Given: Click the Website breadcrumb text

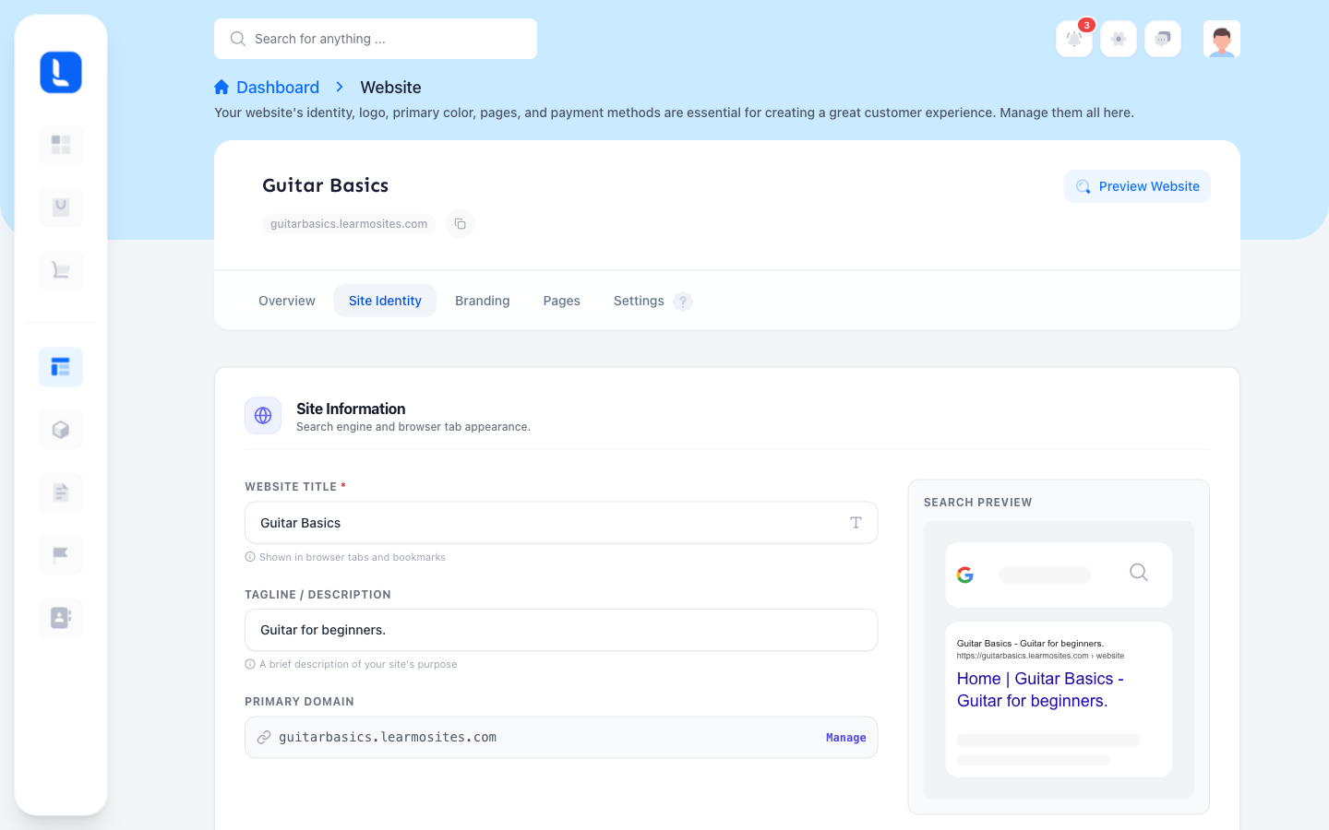Looking at the screenshot, I should (390, 87).
